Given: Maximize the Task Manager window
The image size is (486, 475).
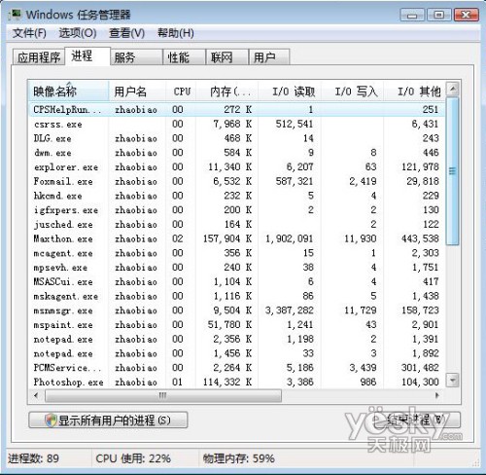Looking at the screenshot, I should pos(439,15).
